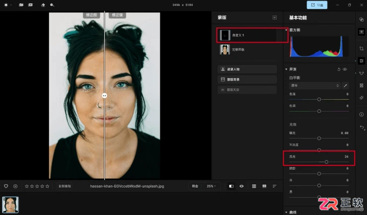
Task: Toggle before/after split compare view
Action: [231, 186]
